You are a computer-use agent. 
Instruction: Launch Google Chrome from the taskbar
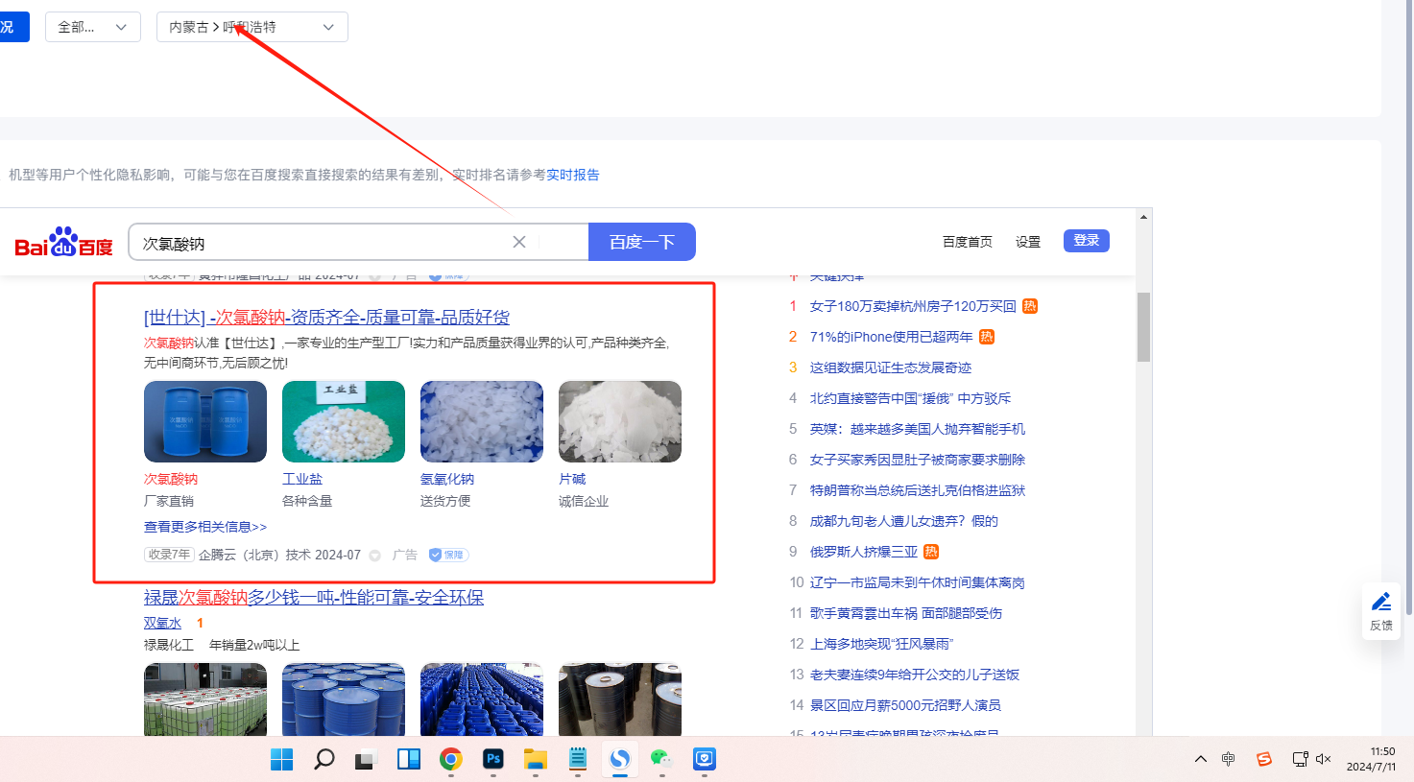451,759
